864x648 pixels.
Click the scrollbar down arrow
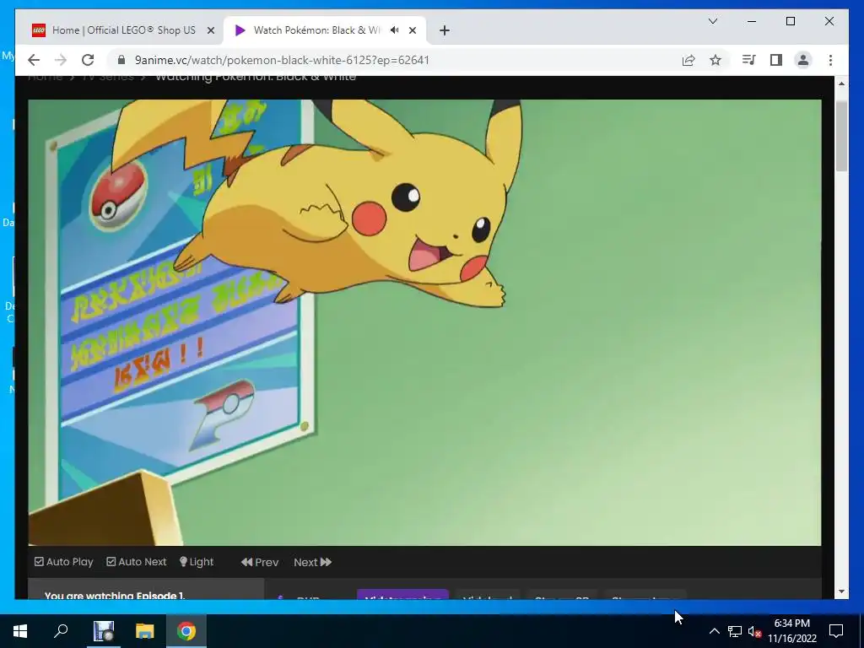[x=841, y=591]
